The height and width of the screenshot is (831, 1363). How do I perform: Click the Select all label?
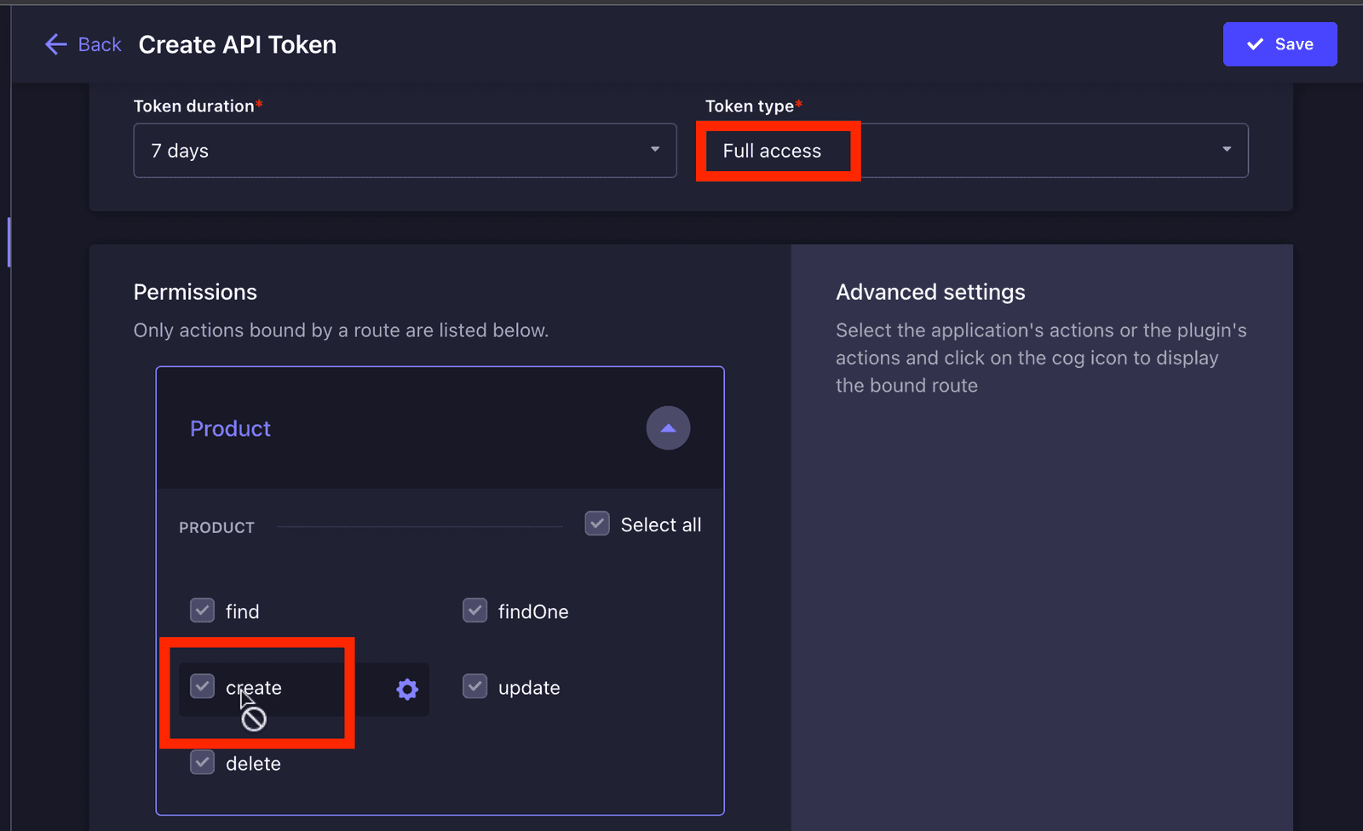pyautogui.click(x=661, y=524)
